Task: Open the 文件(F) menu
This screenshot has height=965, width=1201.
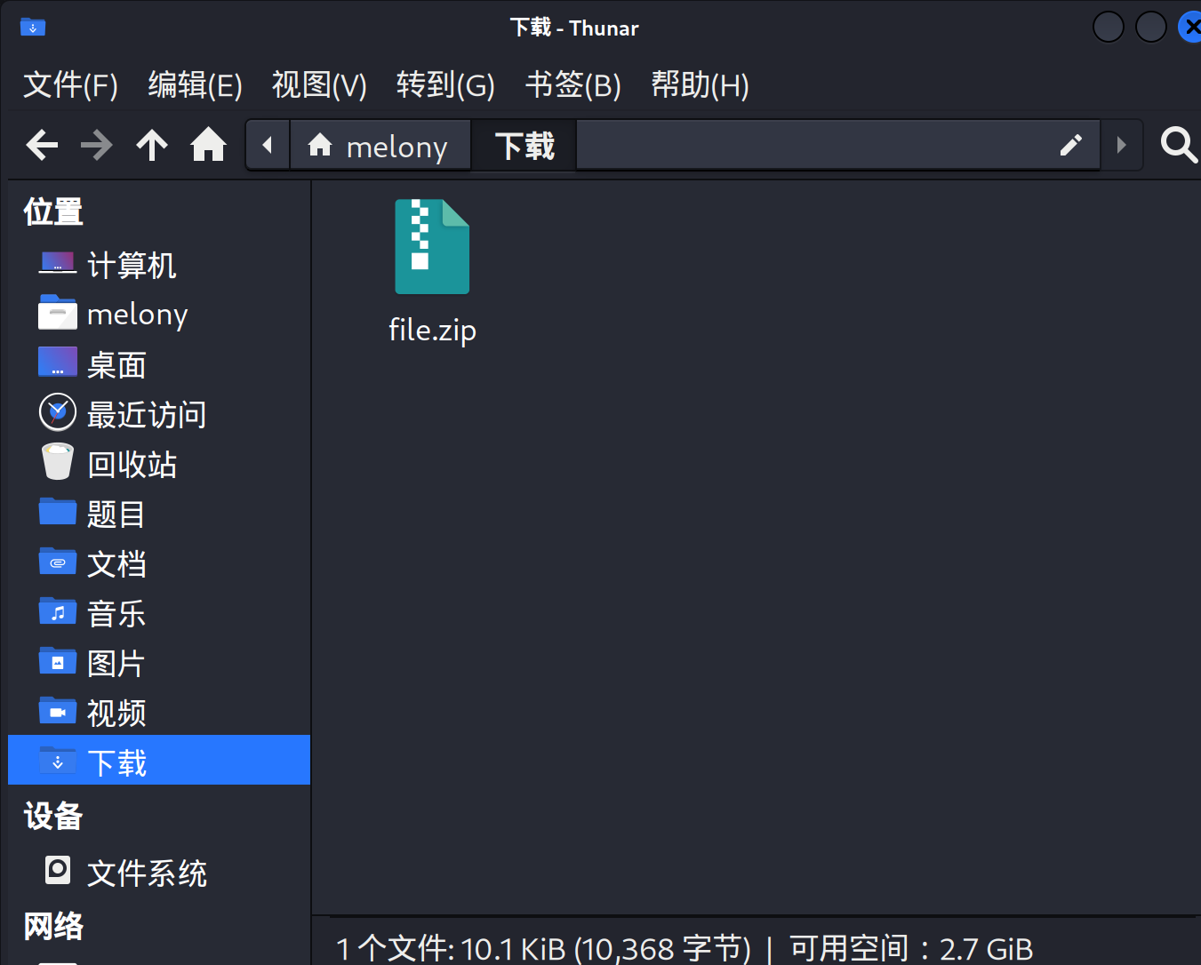Action: [x=70, y=85]
